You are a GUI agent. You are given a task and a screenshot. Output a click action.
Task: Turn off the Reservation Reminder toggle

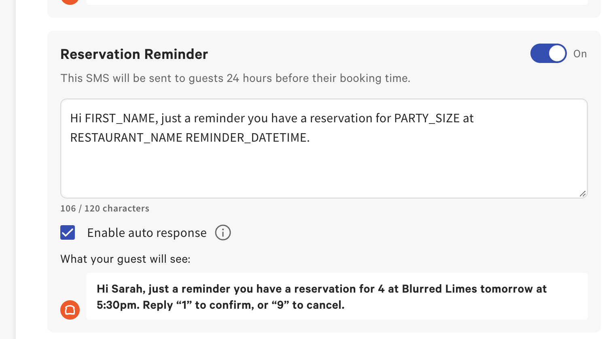548,53
